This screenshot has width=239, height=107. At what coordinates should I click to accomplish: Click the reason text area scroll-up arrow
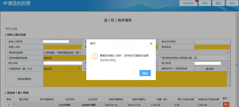tap(228, 73)
